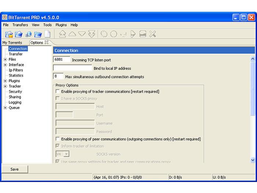Open the Transfers menu
The image size is (257, 193).
coord(20,25)
